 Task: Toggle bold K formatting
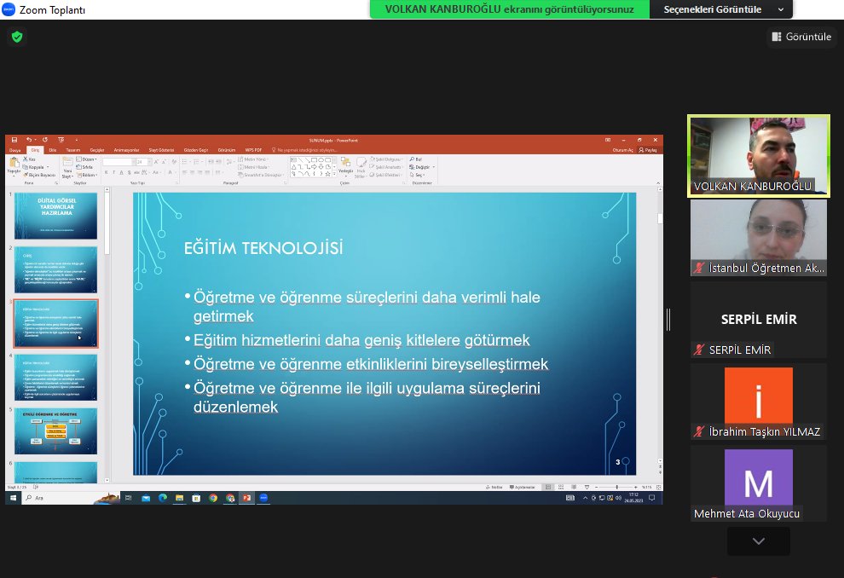106,172
